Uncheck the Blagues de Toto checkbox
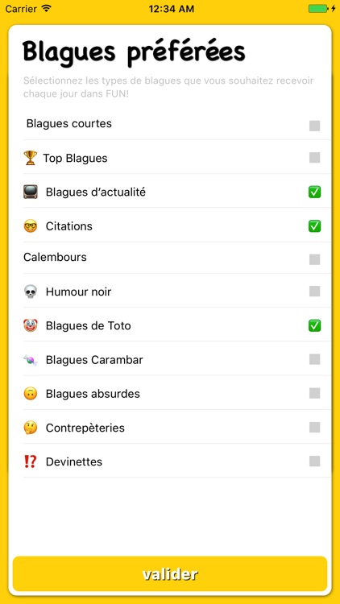 pyautogui.click(x=314, y=326)
